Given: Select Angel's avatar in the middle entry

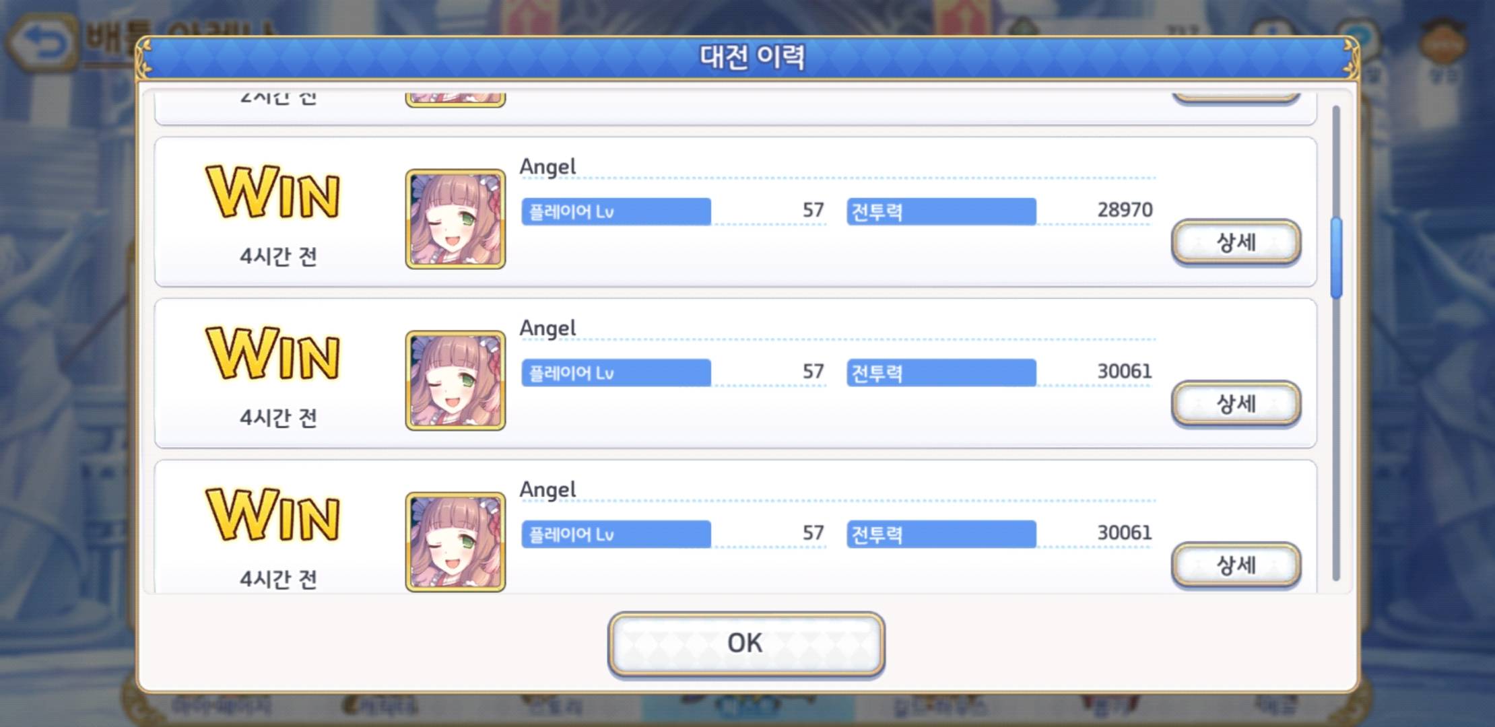Looking at the screenshot, I should 455,380.
